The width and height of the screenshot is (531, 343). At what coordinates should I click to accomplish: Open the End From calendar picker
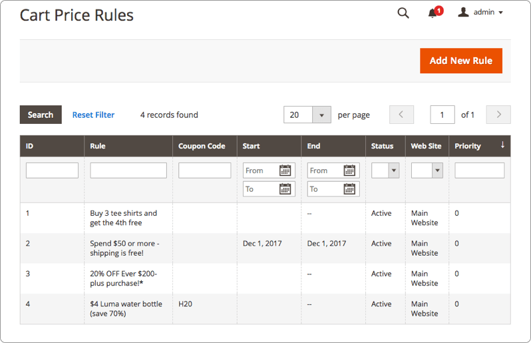[349, 170]
